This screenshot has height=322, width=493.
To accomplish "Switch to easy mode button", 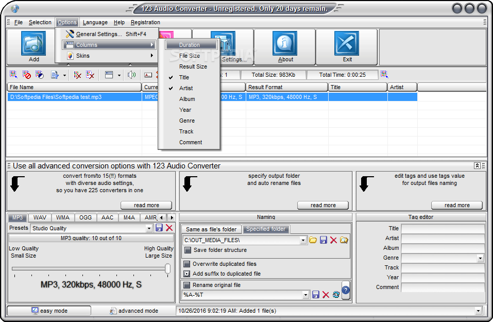I will 49,311.
